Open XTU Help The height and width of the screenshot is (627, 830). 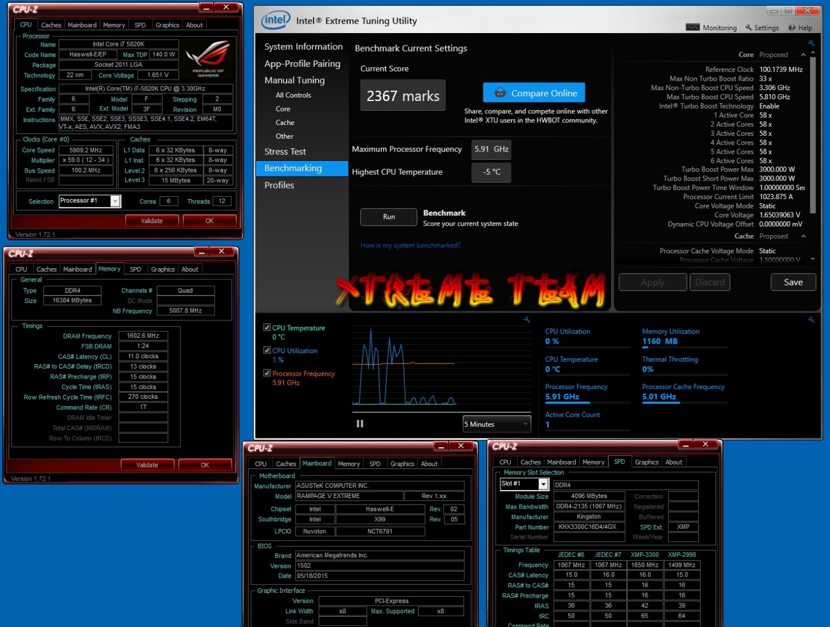tap(800, 27)
